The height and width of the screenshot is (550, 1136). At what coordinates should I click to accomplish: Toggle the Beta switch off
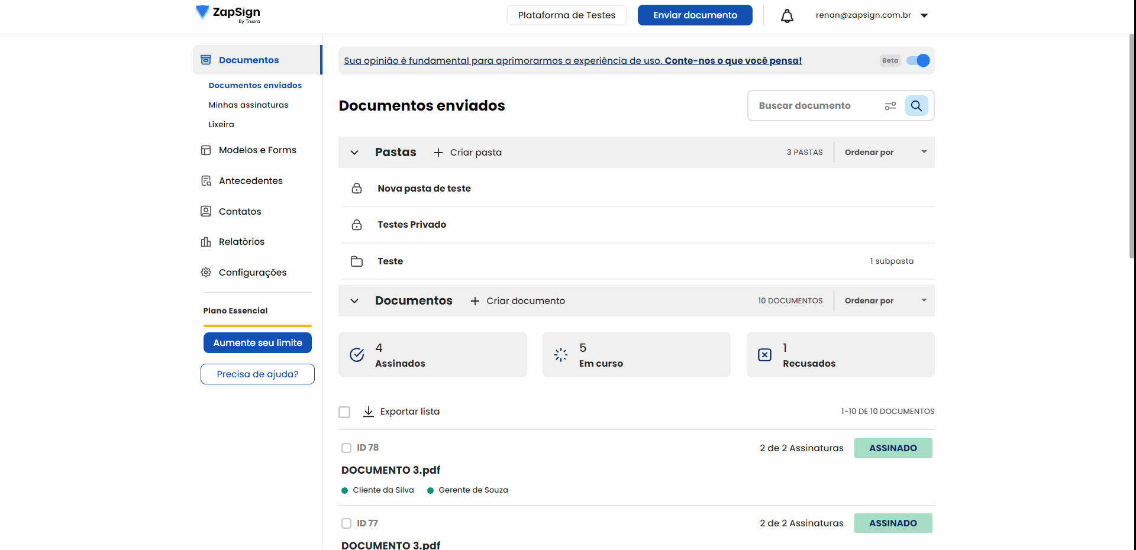point(918,60)
